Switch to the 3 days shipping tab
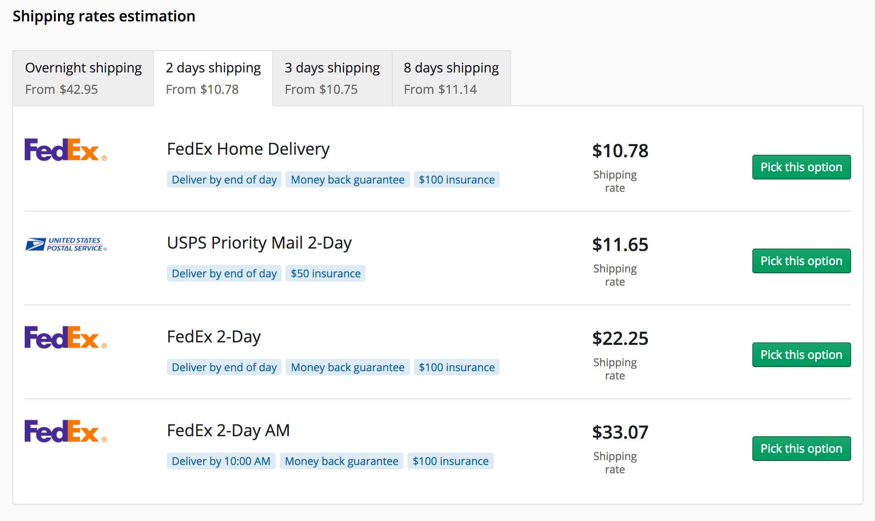Image resolution: width=875 pixels, height=521 pixels. click(x=332, y=78)
